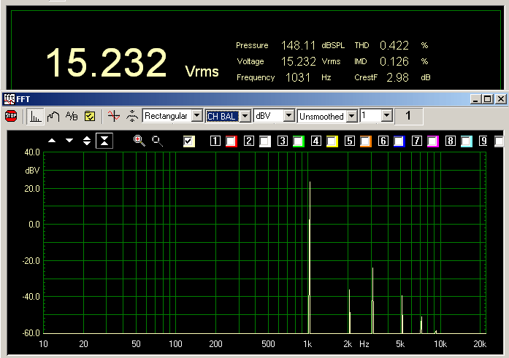Toggle overlay 3 green checkbox
This screenshot has width=509, height=358.
(298, 141)
